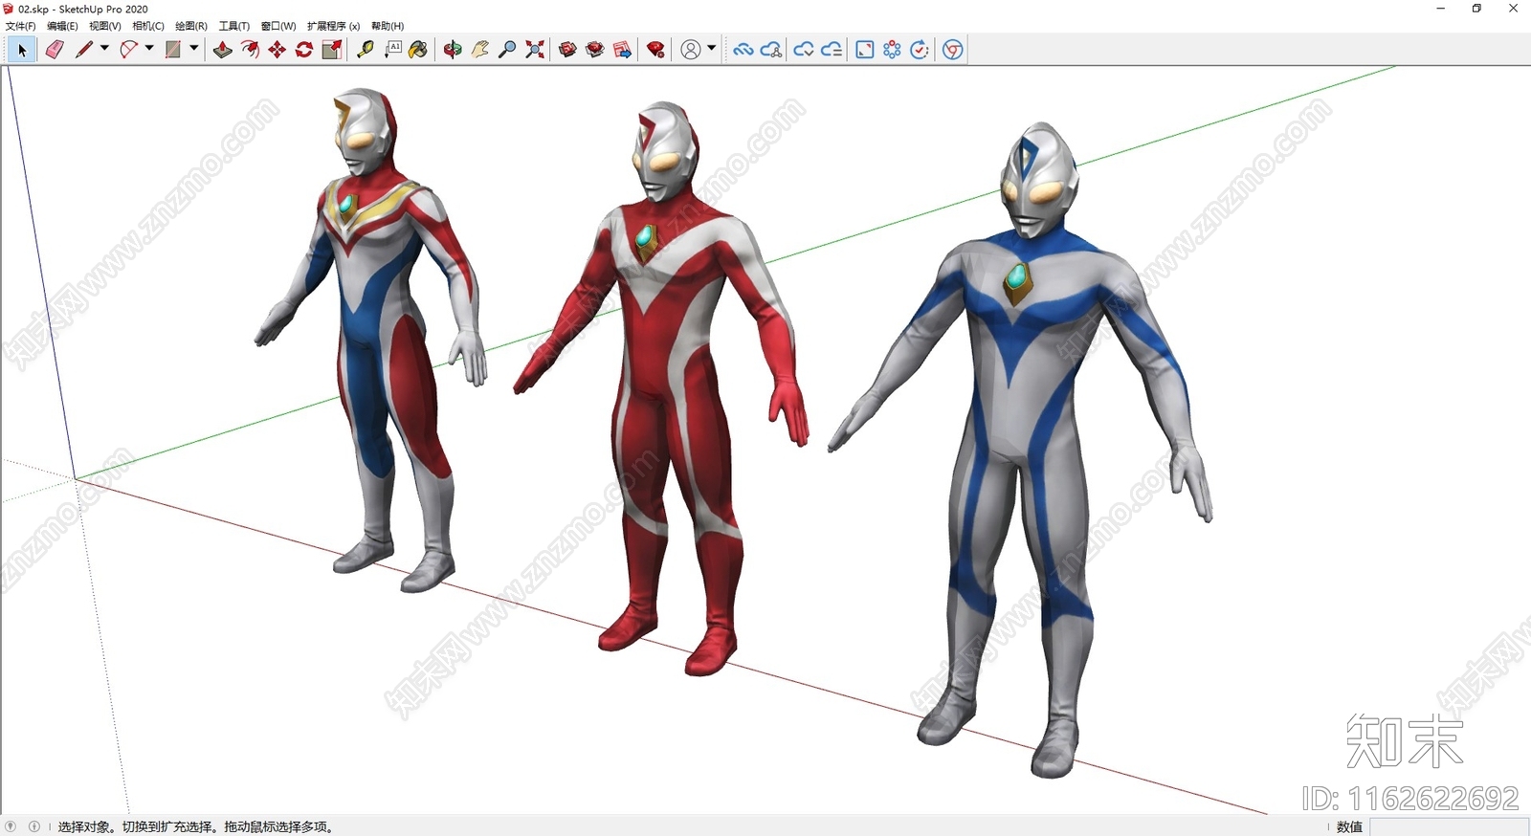Open the Extension Warehouse icon
Viewport: 1531px width, 836px height.
(x=595, y=50)
